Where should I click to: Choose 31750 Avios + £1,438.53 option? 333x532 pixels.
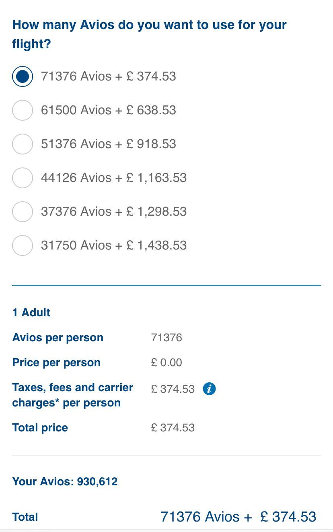click(23, 245)
